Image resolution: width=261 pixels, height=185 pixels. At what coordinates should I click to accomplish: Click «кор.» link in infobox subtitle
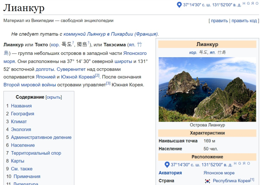tap(193, 53)
